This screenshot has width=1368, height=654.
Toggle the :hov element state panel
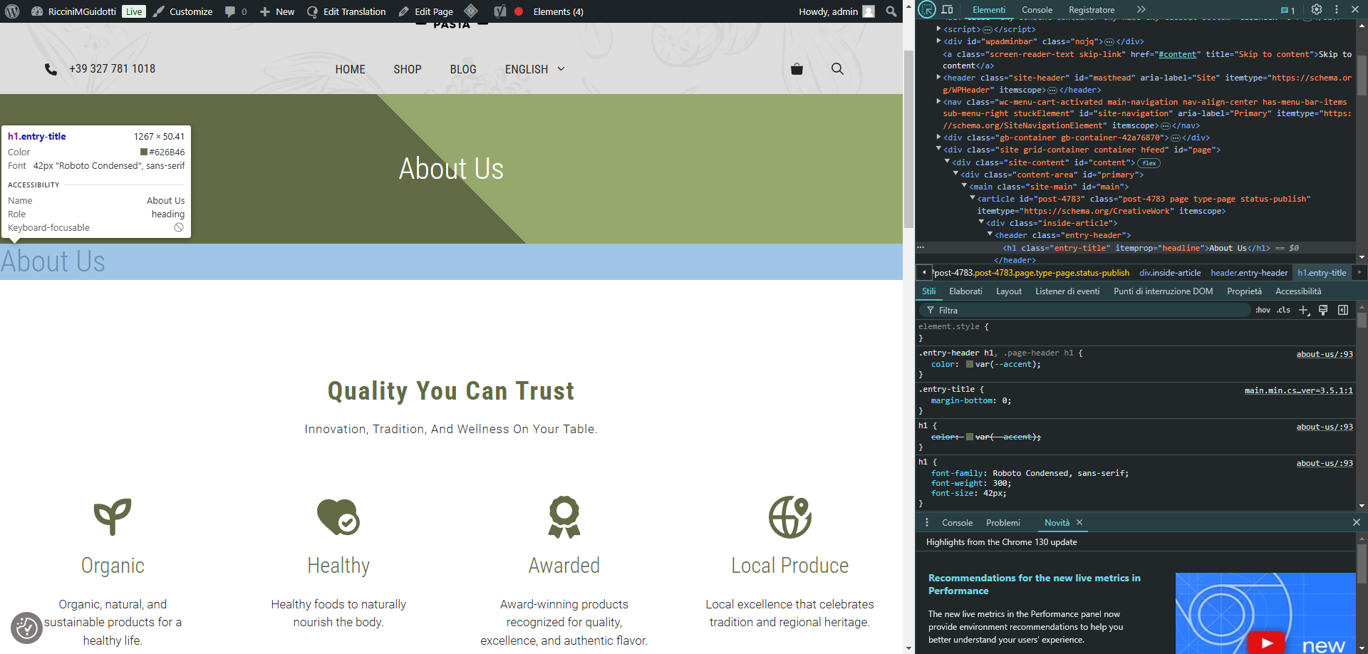tap(1263, 310)
